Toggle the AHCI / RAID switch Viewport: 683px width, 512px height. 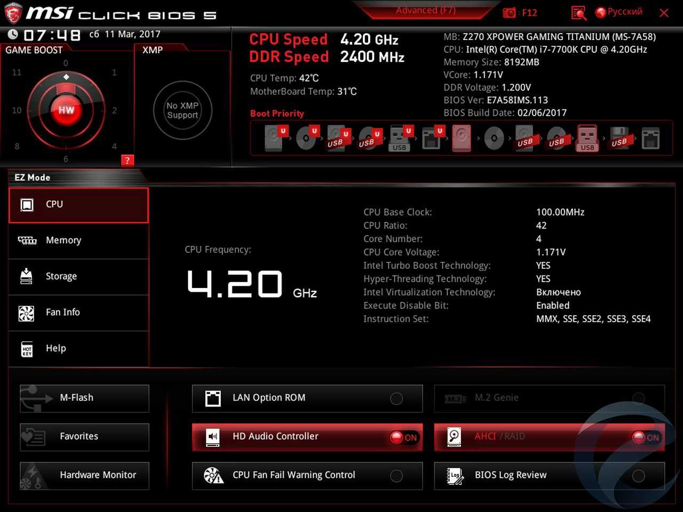[x=646, y=437]
